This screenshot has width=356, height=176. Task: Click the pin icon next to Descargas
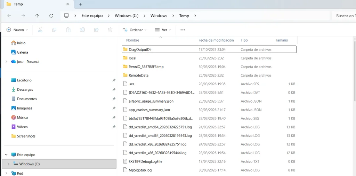coord(114,90)
